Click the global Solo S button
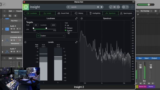 15,16
